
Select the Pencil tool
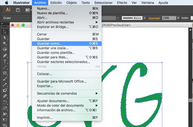[5, 85]
